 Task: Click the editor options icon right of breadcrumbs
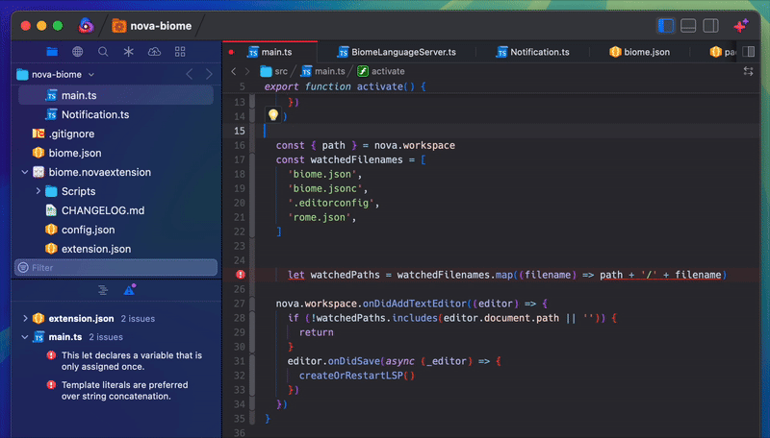[x=749, y=71]
